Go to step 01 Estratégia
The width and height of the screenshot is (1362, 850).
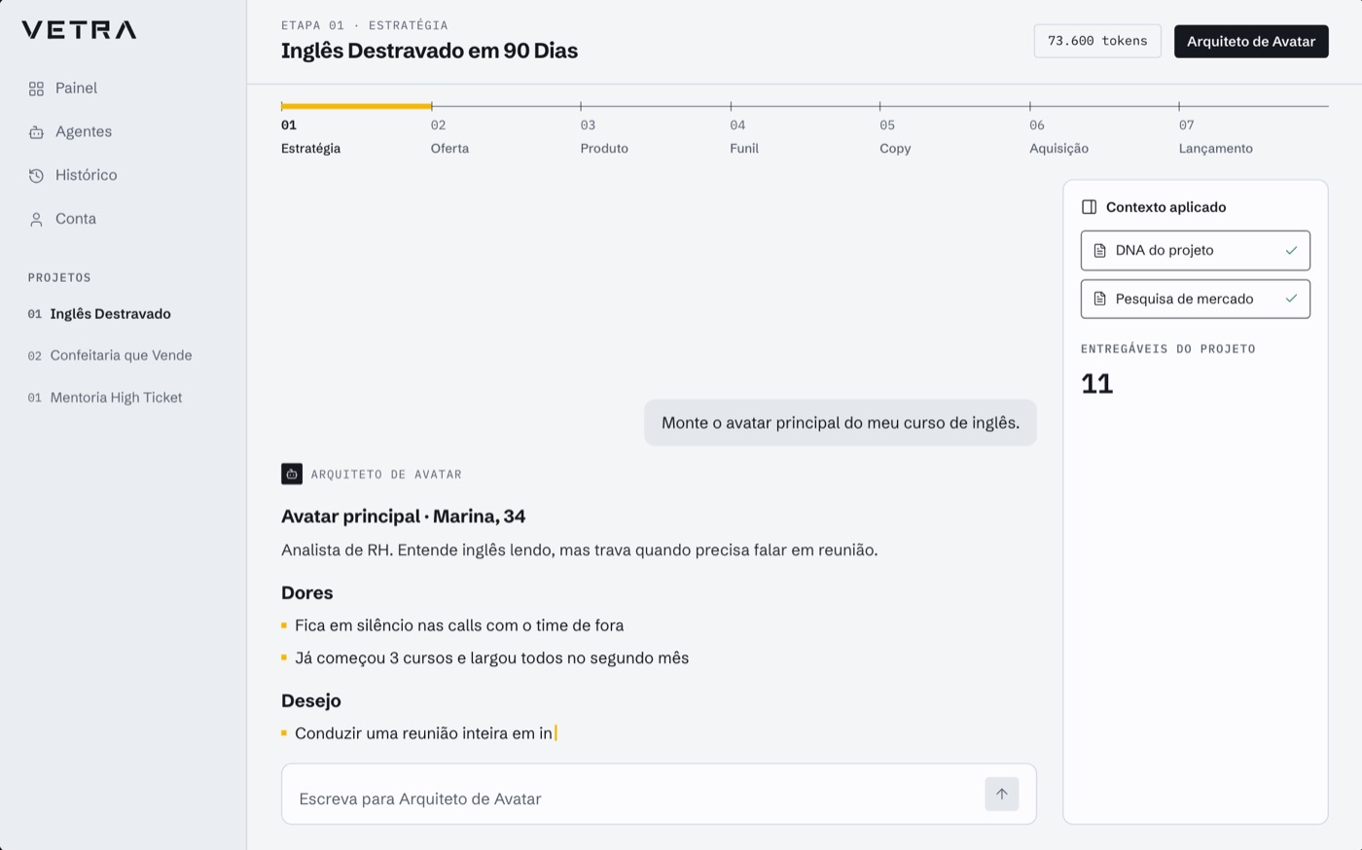click(x=311, y=137)
